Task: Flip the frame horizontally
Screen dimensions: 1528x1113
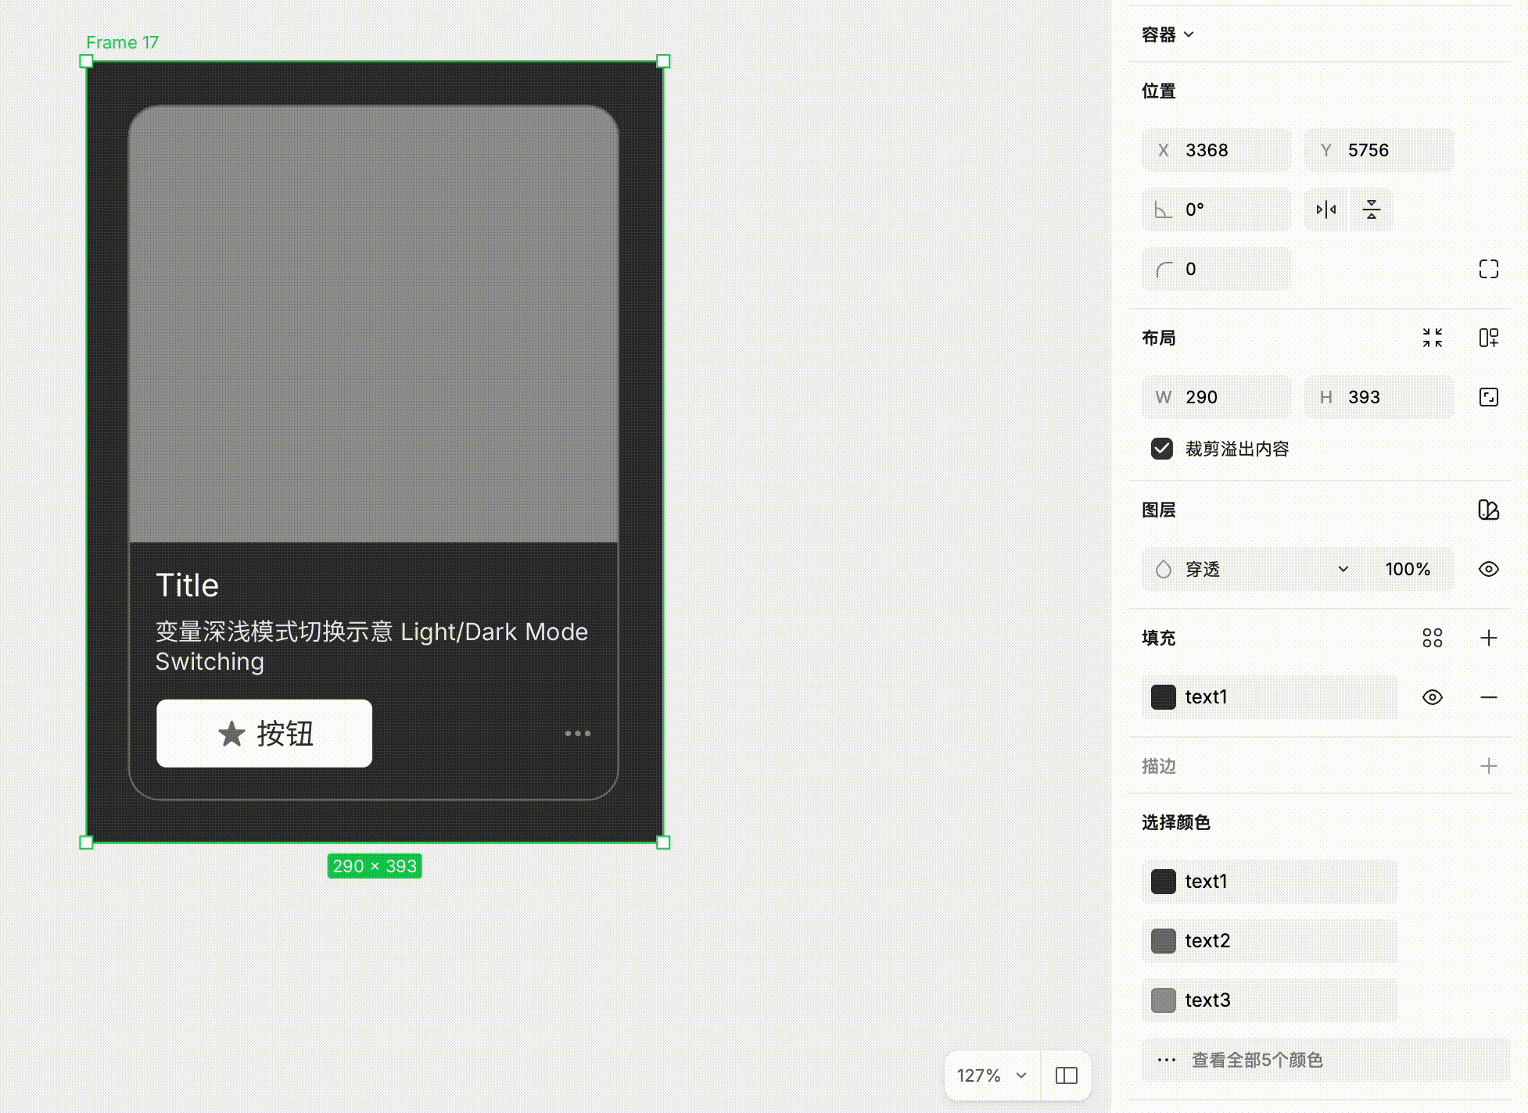Action: pyautogui.click(x=1326, y=209)
